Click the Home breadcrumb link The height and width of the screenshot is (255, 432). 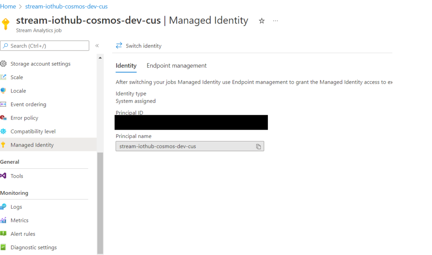[8, 6]
